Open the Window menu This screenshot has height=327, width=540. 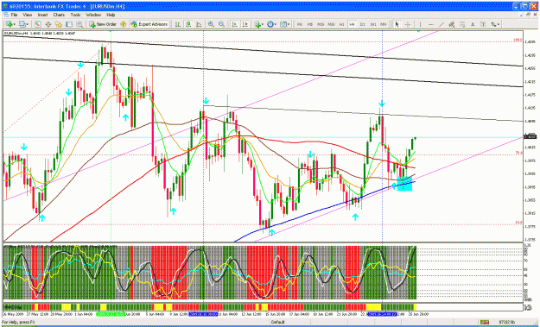click(x=93, y=16)
